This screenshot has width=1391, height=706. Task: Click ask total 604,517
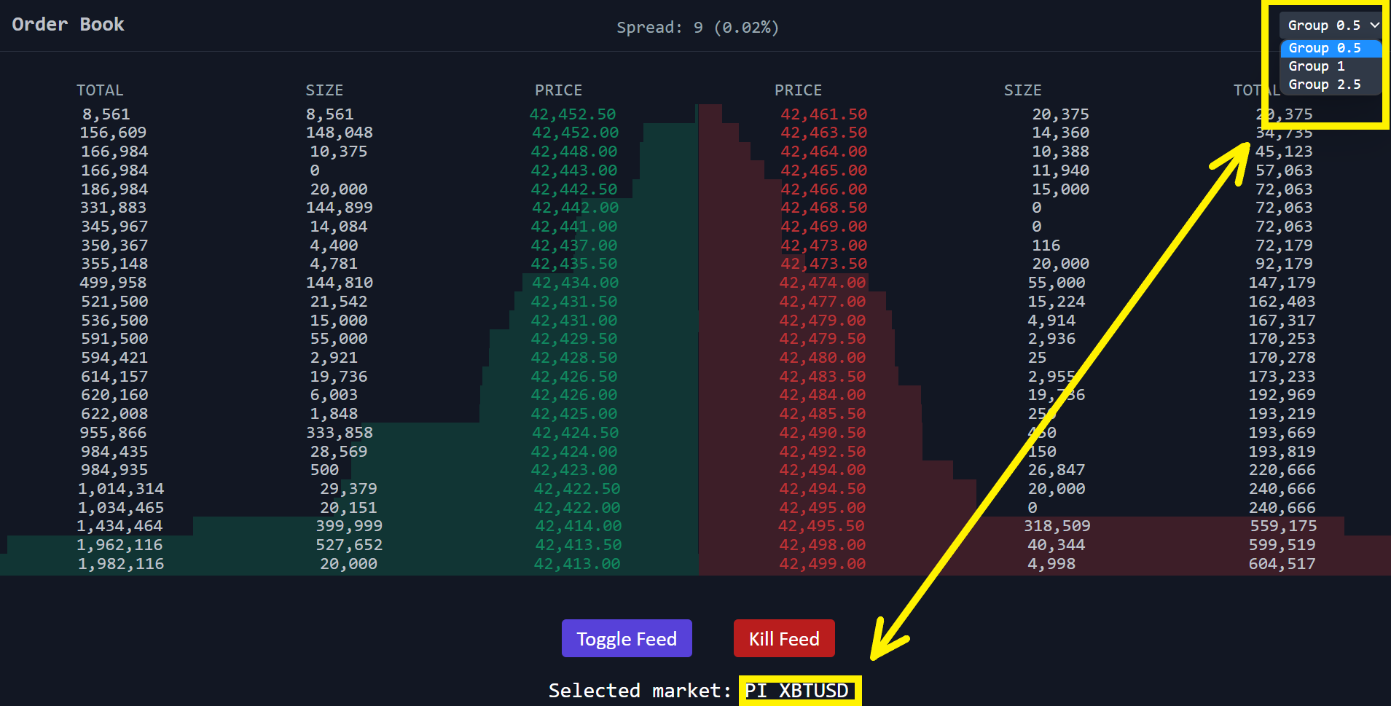(x=1282, y=564)
